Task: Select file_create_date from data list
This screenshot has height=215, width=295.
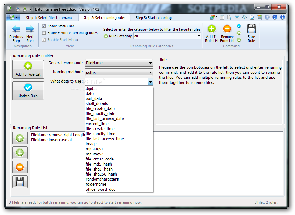Action: click(119, 109)
